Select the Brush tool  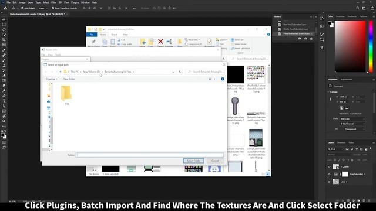pyautogui.click(x=4, y=60)
